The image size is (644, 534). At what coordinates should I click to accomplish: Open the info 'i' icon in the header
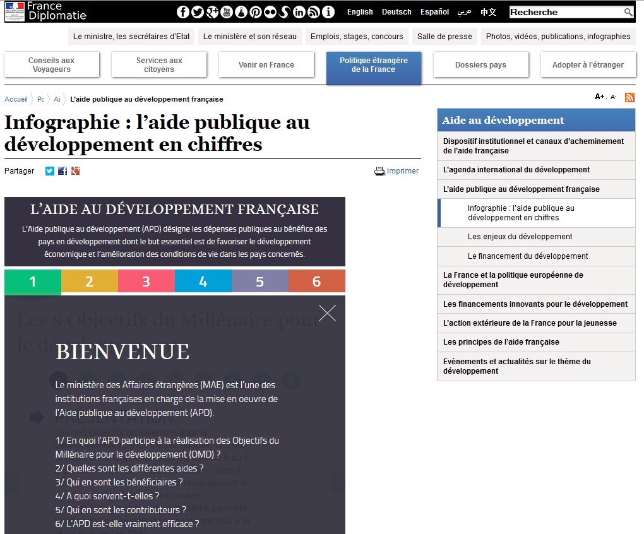[x=328, y=12]
